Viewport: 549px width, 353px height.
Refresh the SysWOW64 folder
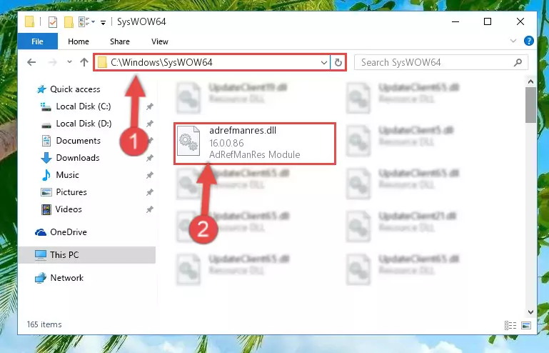pyautogui.click(x=338, y=63)
